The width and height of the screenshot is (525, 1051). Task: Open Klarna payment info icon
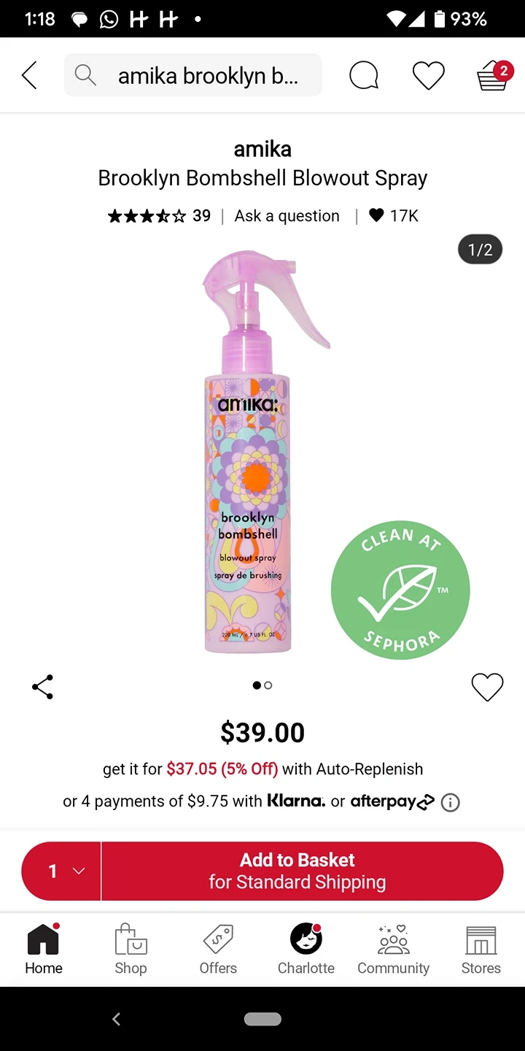tap(451, 803)
